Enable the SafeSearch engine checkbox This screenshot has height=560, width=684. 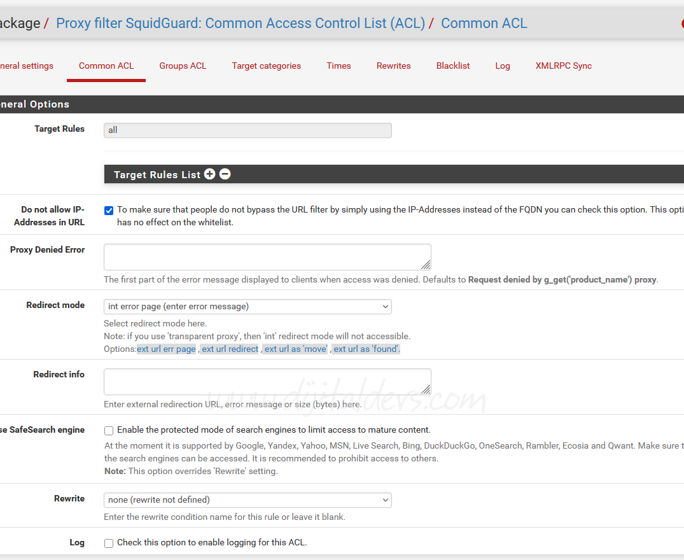(109, 430)
